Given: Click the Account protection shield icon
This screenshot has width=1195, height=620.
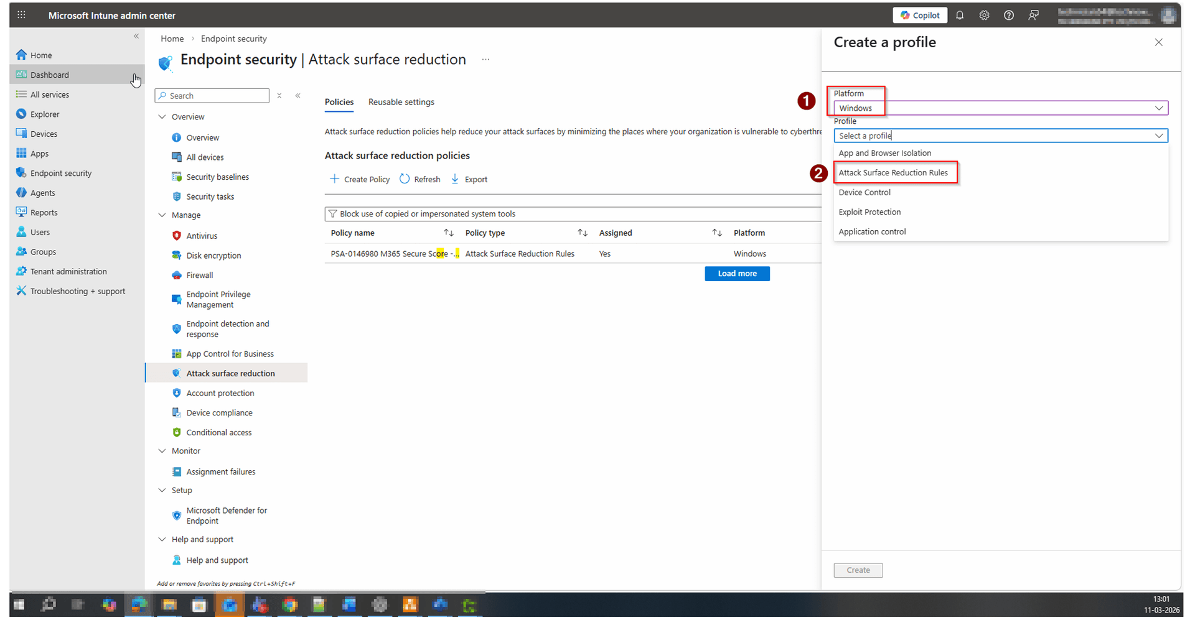Looking at the screenshot, I should point(177,393).
